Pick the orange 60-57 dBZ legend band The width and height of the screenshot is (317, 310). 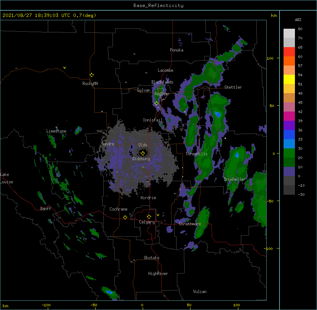[289, 61]
